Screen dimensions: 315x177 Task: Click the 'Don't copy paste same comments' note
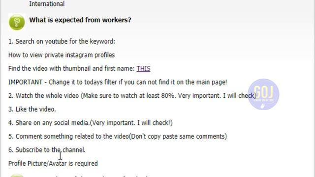(178, 137)
